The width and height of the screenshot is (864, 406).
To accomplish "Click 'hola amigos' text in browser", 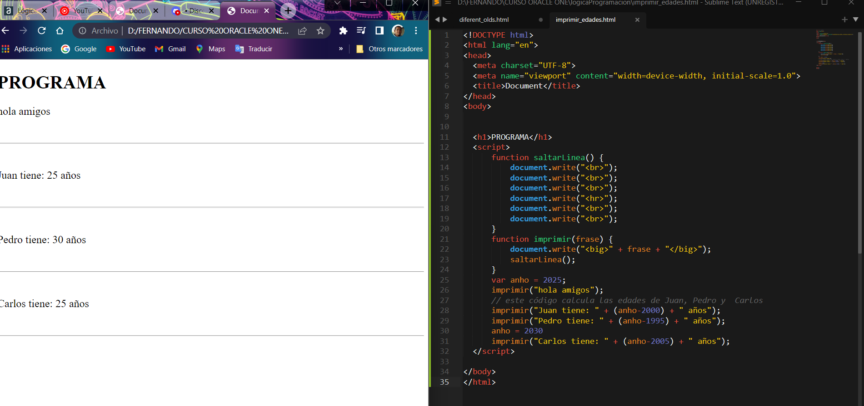I will [x=25, y=112].
